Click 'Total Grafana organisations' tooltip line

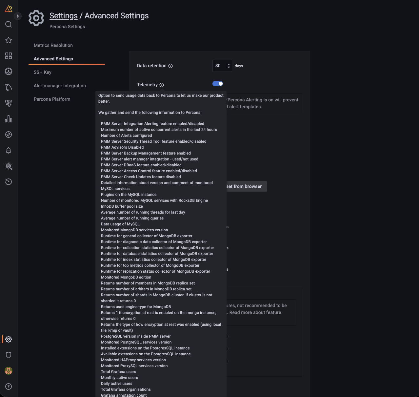point(126,389)
